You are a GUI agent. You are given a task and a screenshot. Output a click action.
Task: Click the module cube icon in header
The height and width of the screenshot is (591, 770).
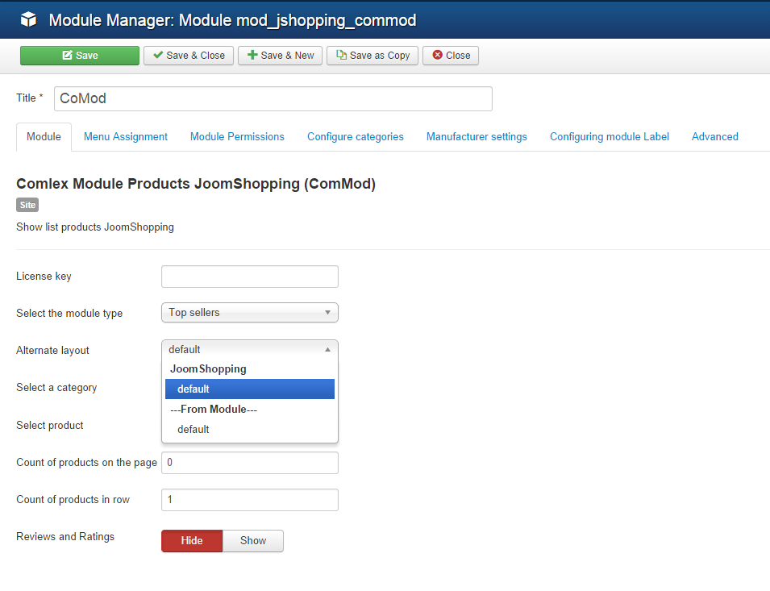coord(28,19)
